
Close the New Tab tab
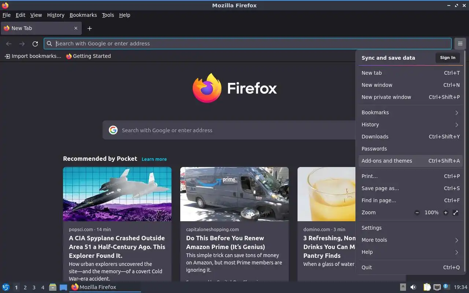click(x=76, y=28)
